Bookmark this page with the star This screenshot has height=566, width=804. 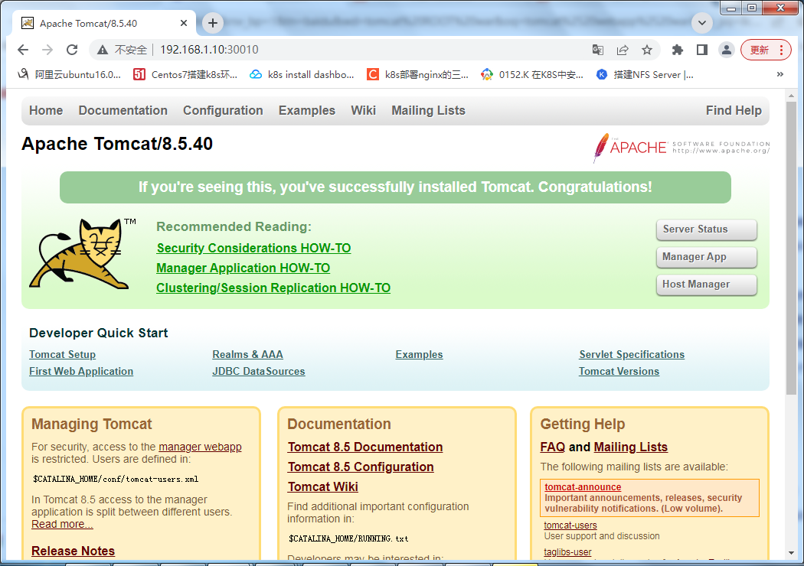[647, 50]
